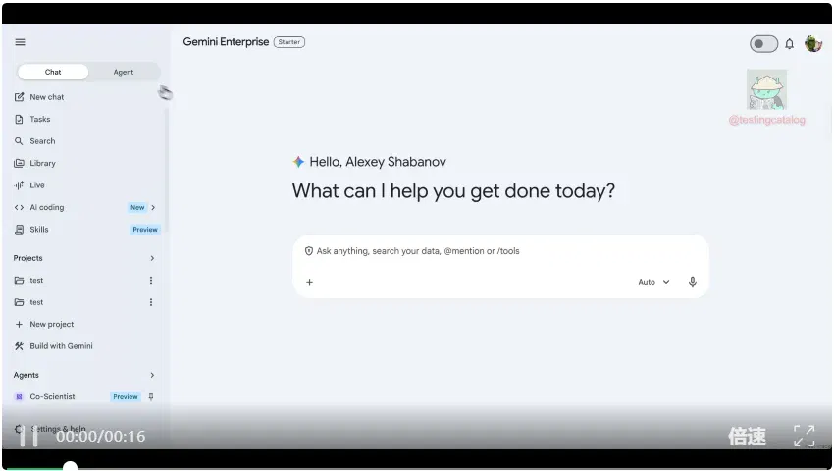Switch to the Chat tab

tap(53, 72)
